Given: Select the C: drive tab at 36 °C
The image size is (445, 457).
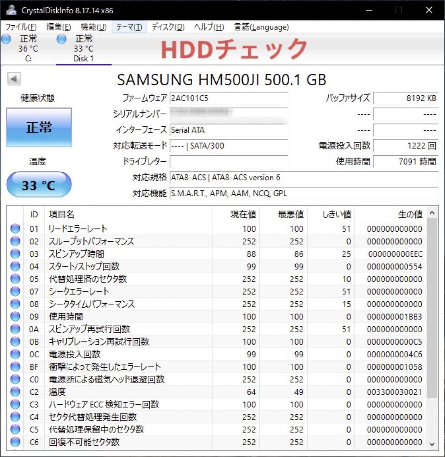Looking at the screenshot, I should point(28,49).
